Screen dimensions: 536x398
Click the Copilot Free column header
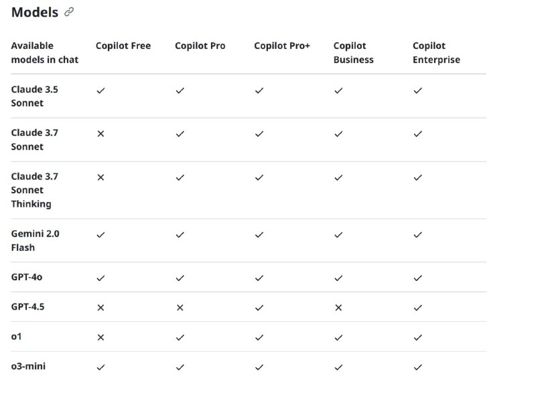(123, 46)
